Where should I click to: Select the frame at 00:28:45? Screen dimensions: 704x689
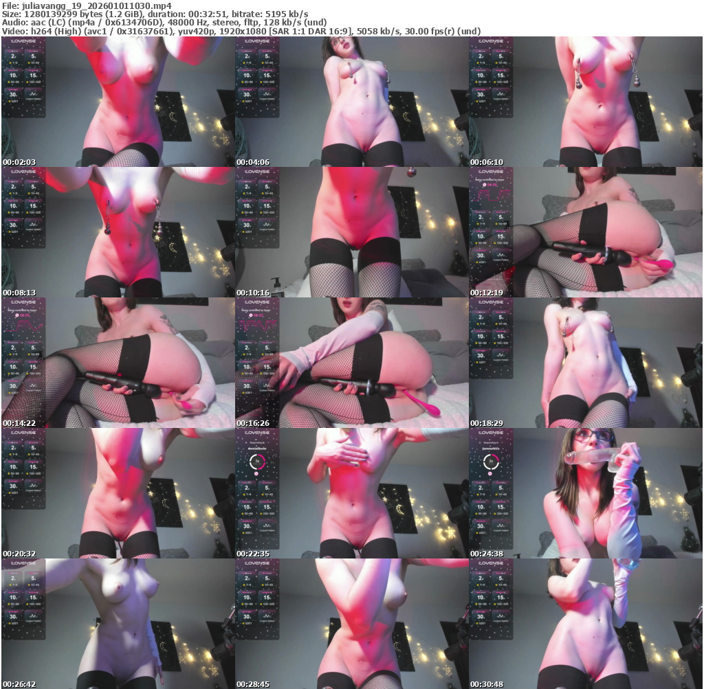[351, 623]
